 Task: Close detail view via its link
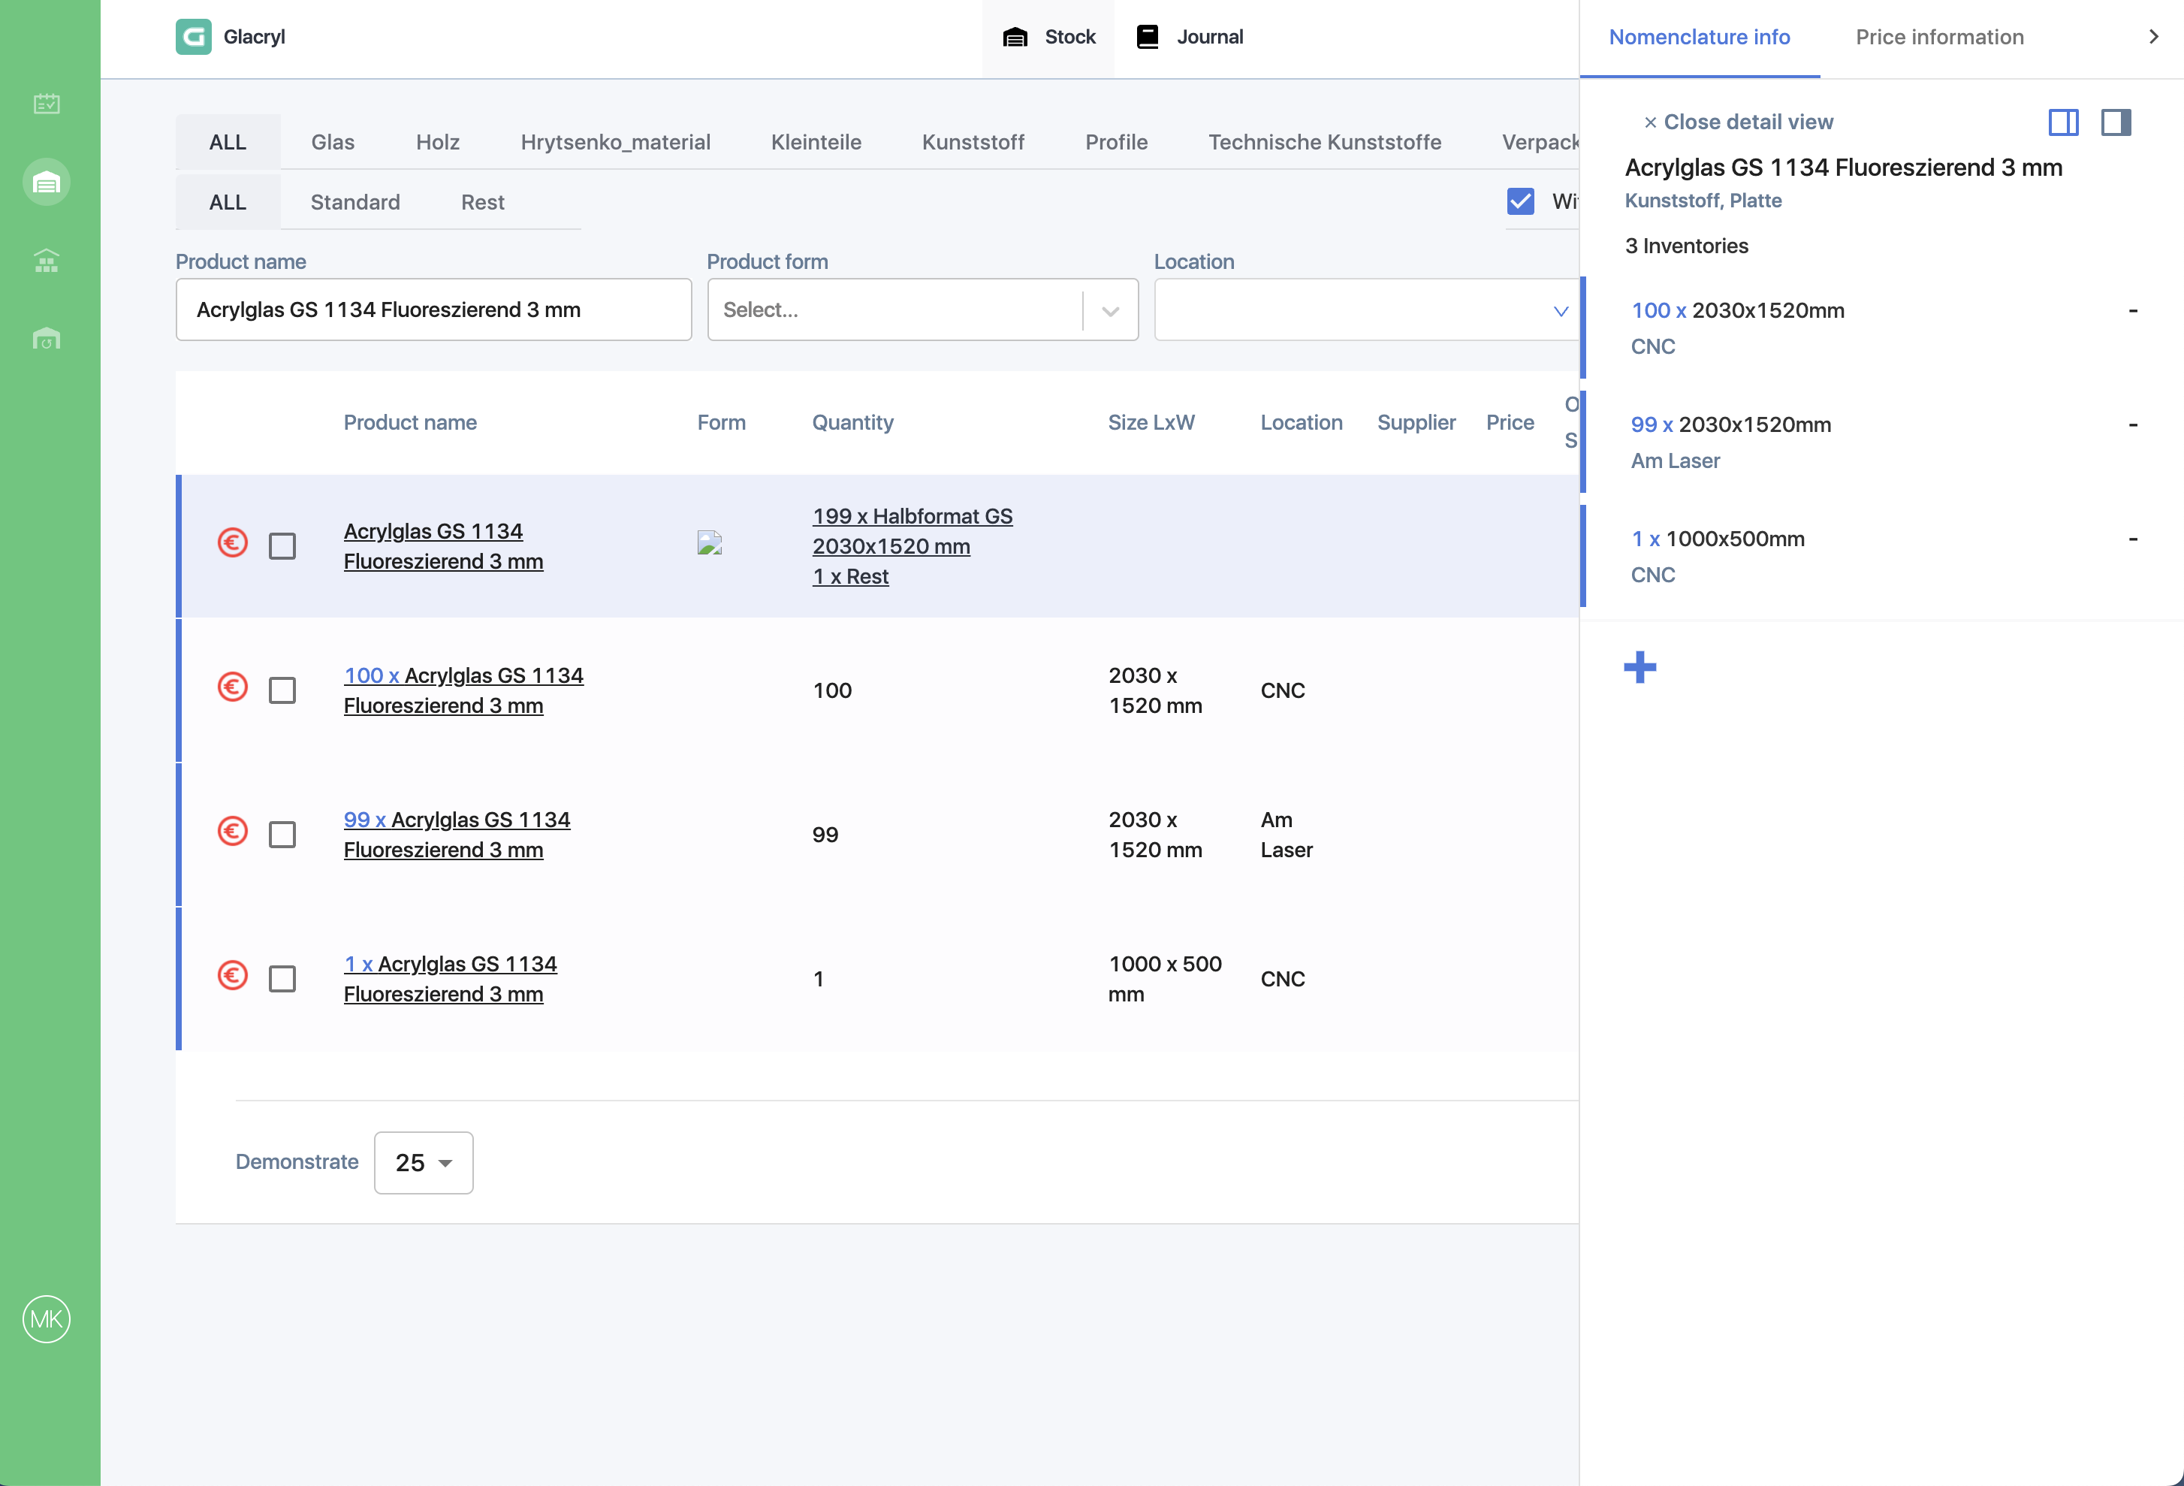[1738, 122]
